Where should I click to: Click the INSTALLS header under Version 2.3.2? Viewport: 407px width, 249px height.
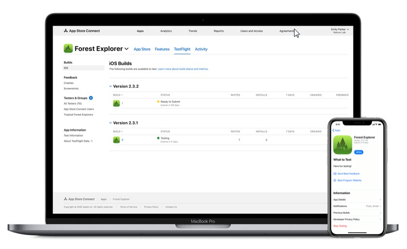pos(261,95)
